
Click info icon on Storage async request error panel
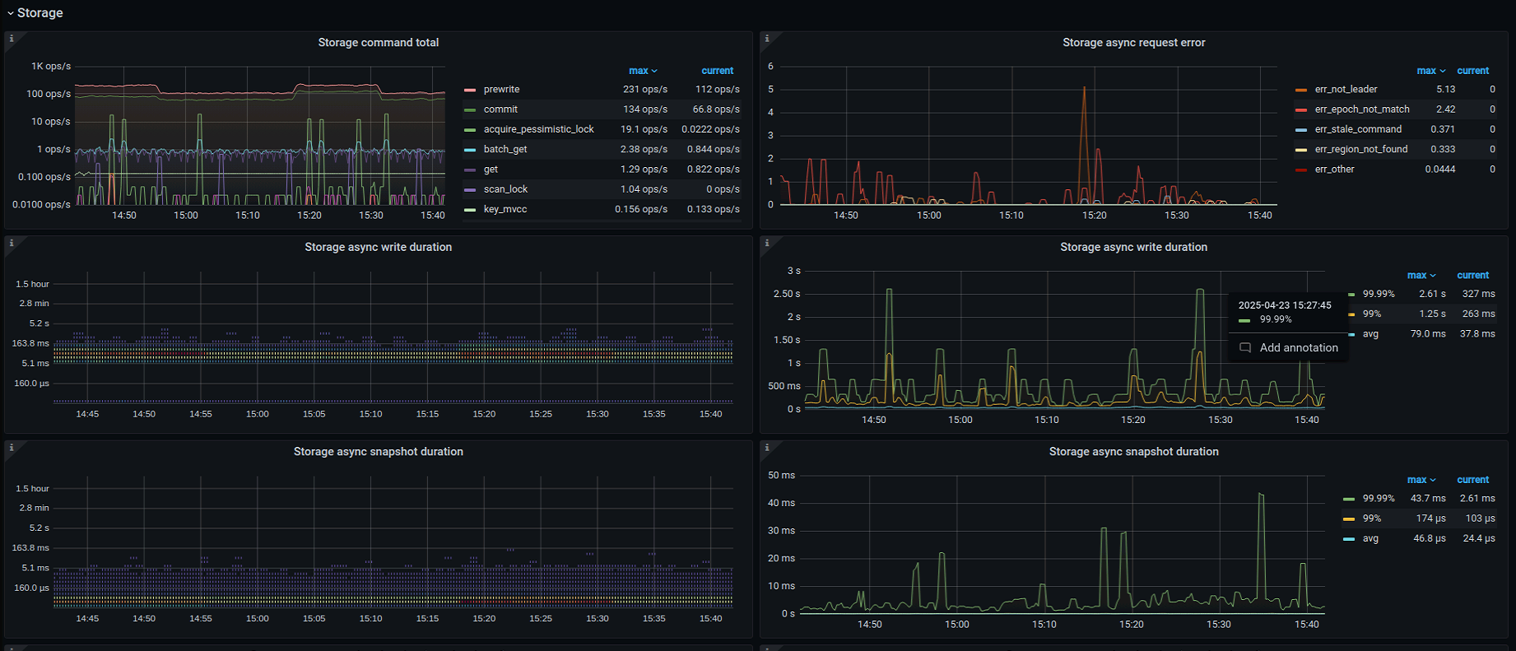(767, 39)
